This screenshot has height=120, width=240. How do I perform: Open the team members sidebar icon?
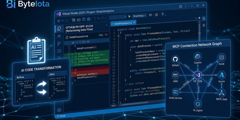(59, 36)
